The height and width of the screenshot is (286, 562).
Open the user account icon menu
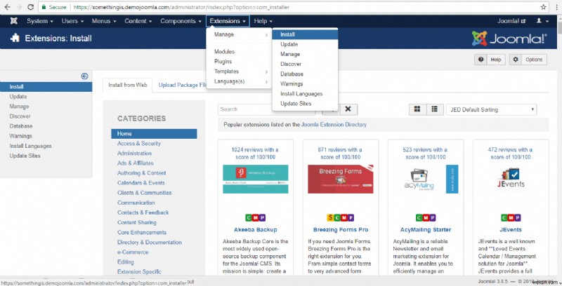(542, 21)
